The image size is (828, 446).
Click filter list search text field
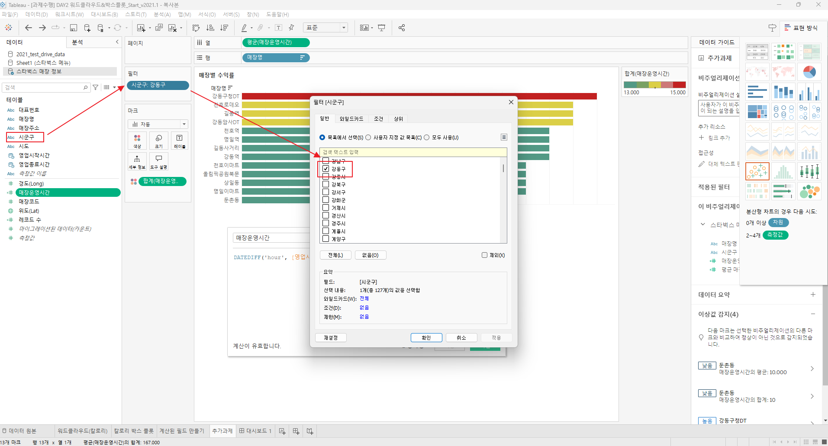pos(413,152)
